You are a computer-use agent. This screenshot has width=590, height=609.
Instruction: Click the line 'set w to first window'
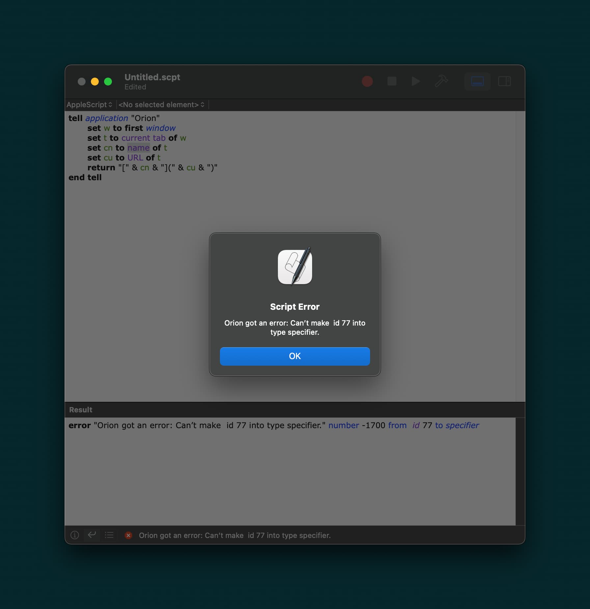[x=131, y=128]
